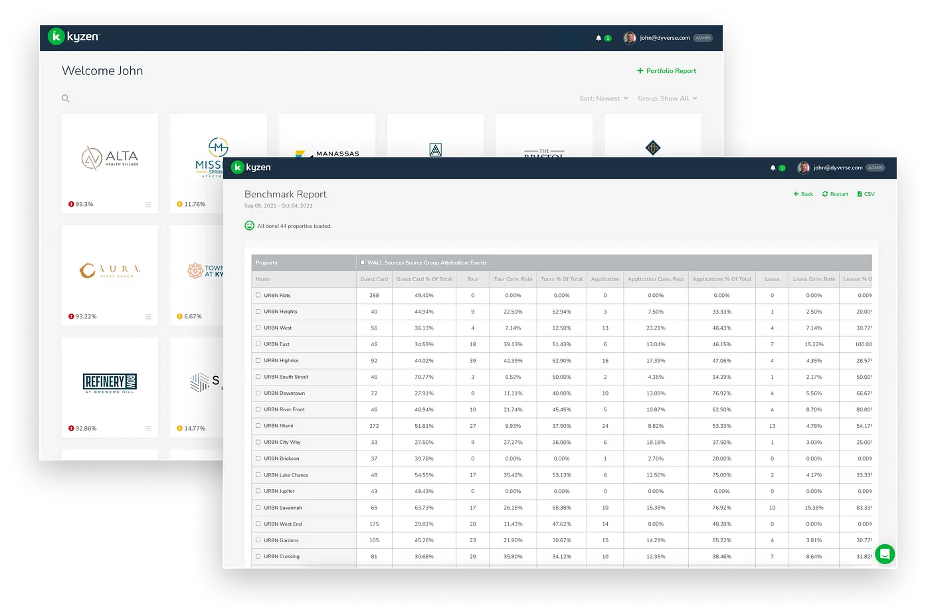Open the green chat widget button
Screen dimensions: 930x616
884,554
